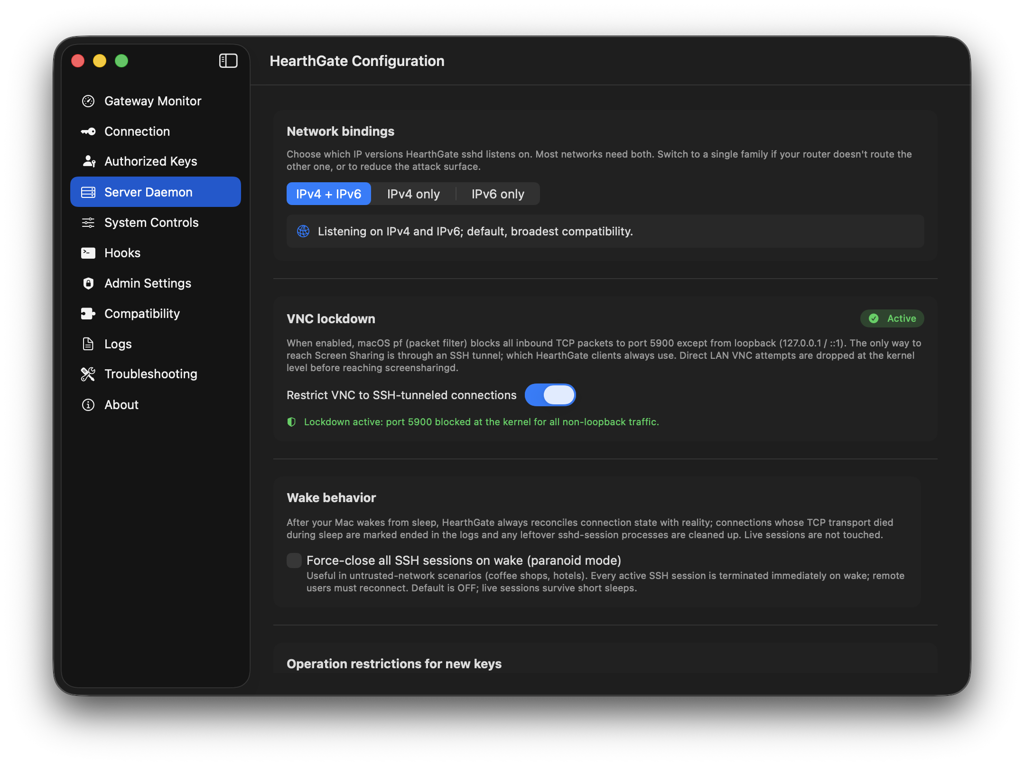Click the 'HearthGate Configuration' title

point(357,61)
